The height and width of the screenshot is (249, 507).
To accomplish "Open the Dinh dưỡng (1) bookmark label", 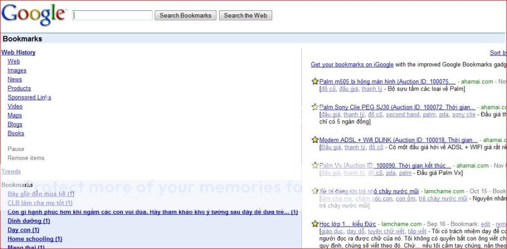I will [x=29, y=221].
